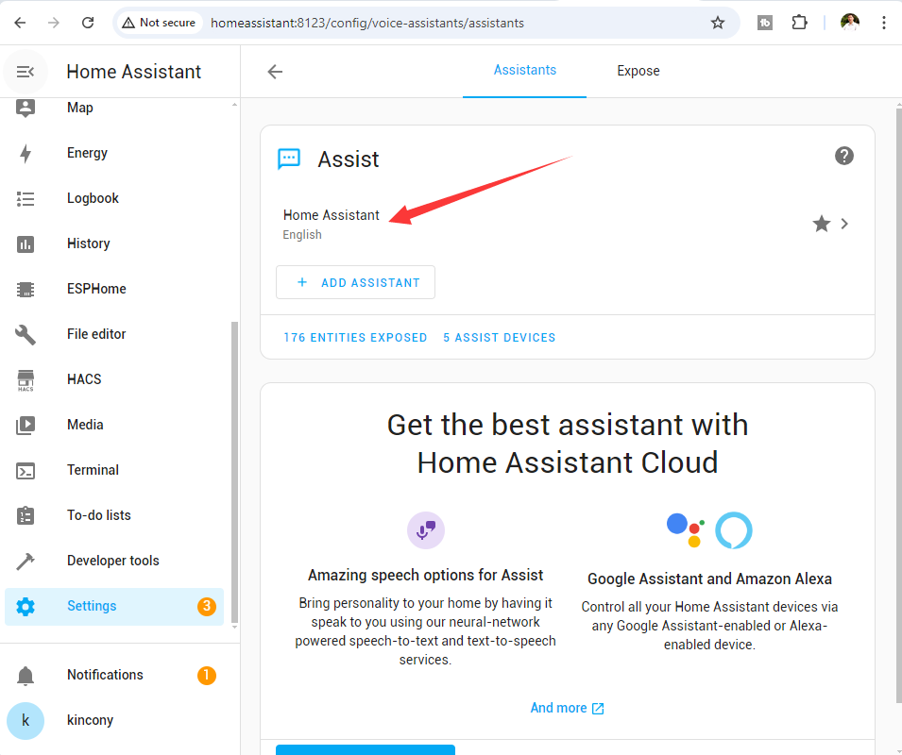This screenshot has width=902, height=755.
Task: Collapse the sidebar with the menu icon
Action: [26, 72]
